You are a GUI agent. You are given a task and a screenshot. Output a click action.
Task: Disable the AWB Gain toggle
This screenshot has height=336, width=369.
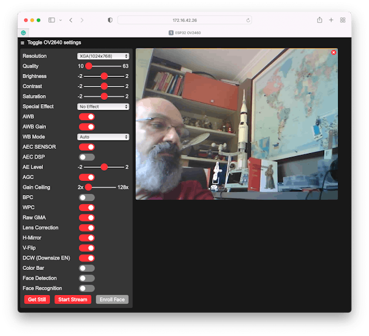pyautogui.click(x=87, y=127)
